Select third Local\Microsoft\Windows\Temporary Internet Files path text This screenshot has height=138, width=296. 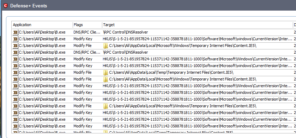183,106
